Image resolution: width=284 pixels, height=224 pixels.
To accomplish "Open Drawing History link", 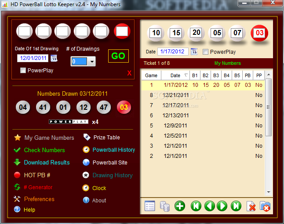I will (x=113, y=175).
